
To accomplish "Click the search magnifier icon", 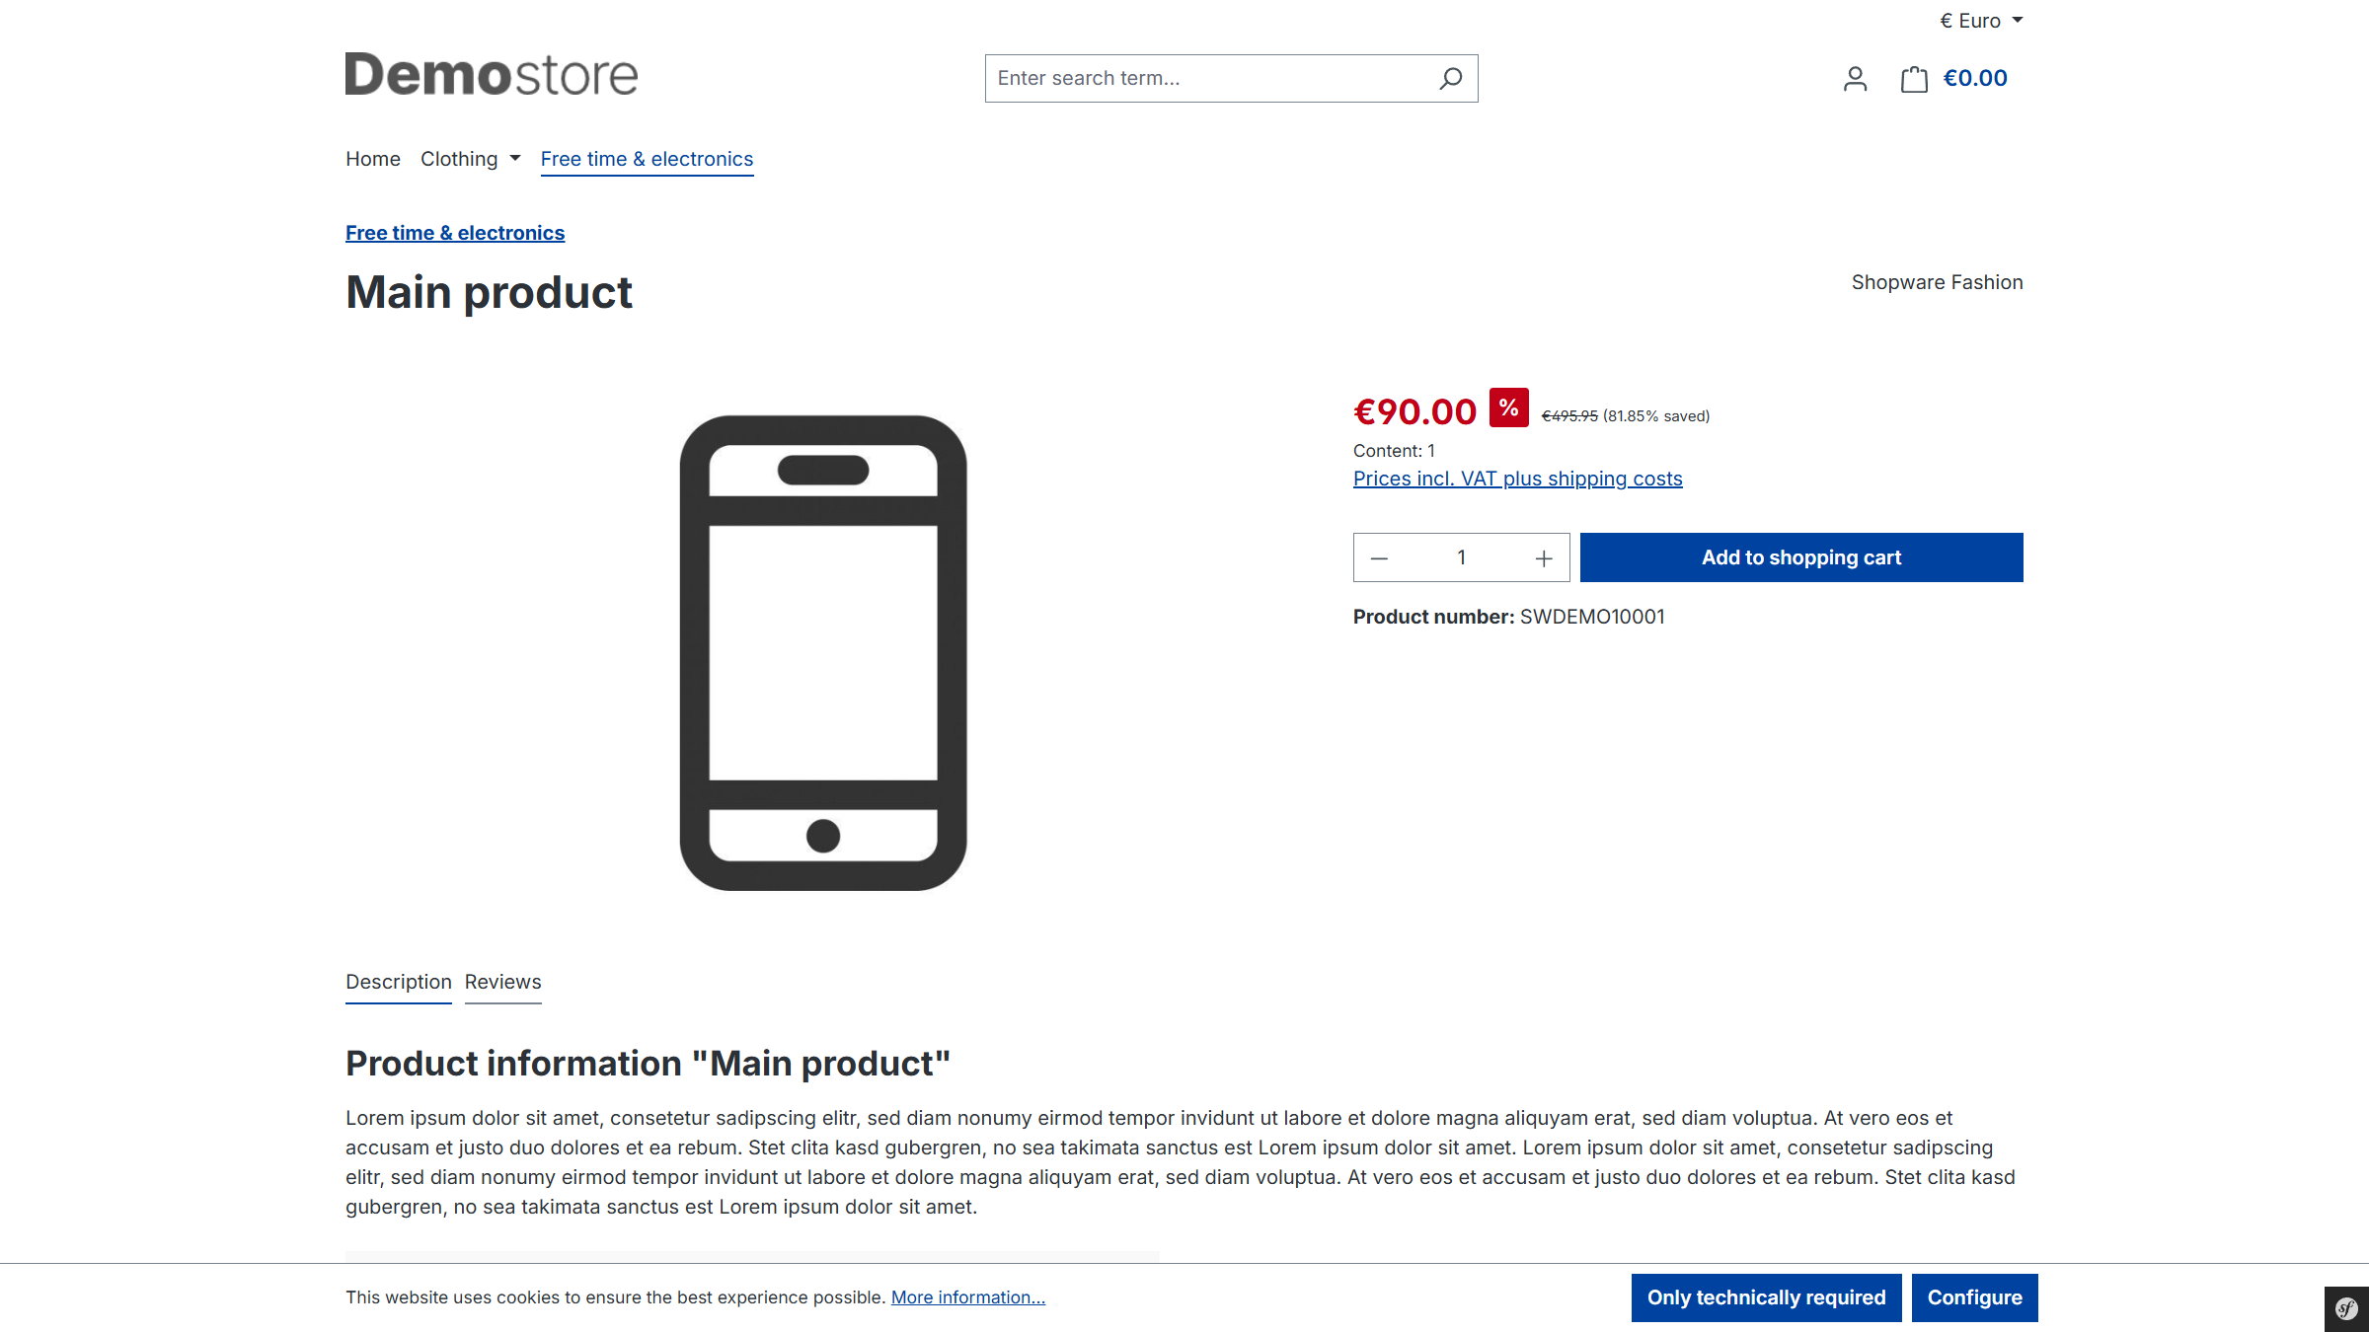I will (1450, 78).
